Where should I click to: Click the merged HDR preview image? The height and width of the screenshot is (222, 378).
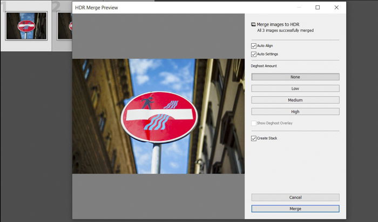click(158, 116)
